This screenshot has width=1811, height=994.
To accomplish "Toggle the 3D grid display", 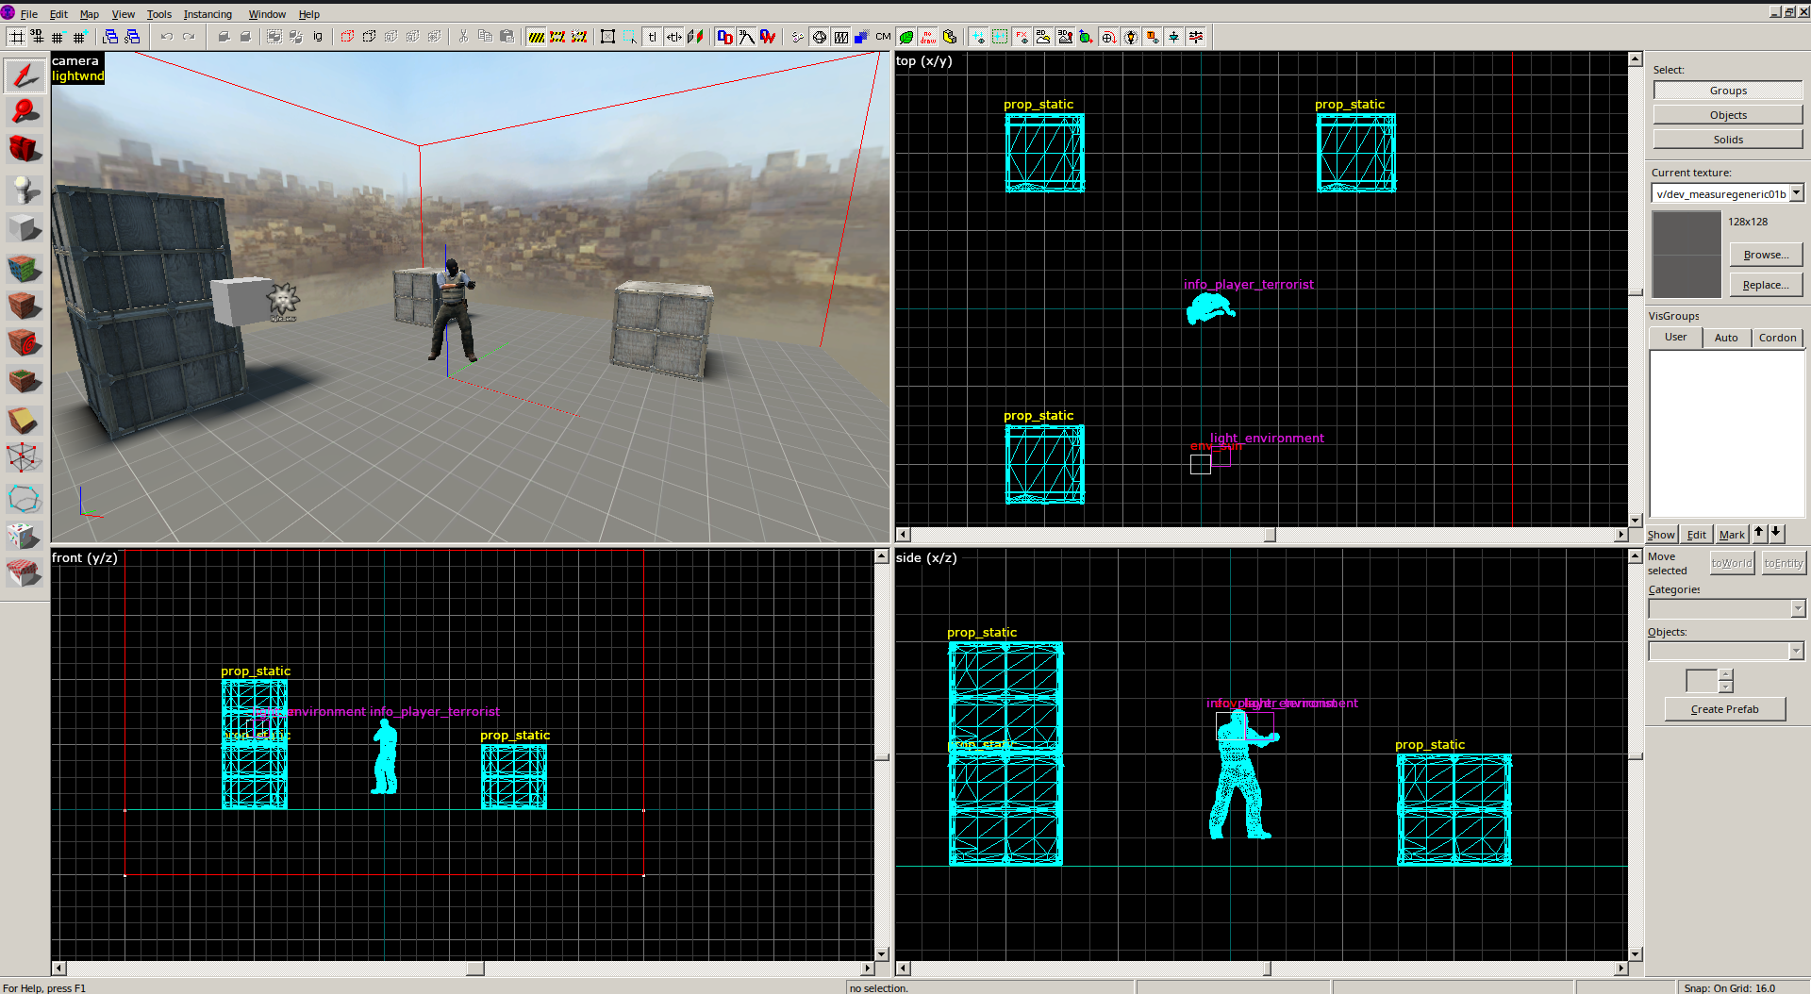I will [37, 37].
